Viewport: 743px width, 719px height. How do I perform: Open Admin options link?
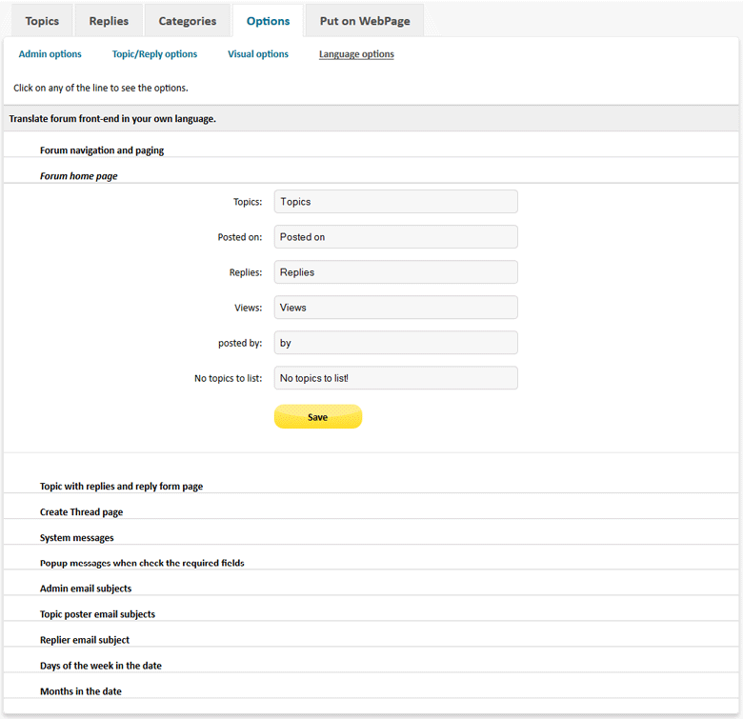coord(50,54)
